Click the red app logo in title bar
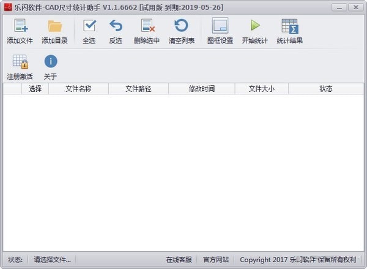This screenshot has width=367, height=269. (x=8, y=7)
